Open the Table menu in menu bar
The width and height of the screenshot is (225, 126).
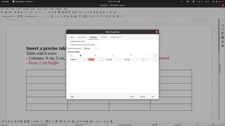[x=39, y=9]
